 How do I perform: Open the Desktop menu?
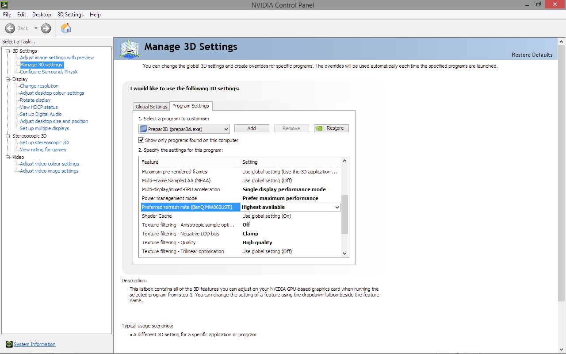pyautogui.click(x=42, y=15)
